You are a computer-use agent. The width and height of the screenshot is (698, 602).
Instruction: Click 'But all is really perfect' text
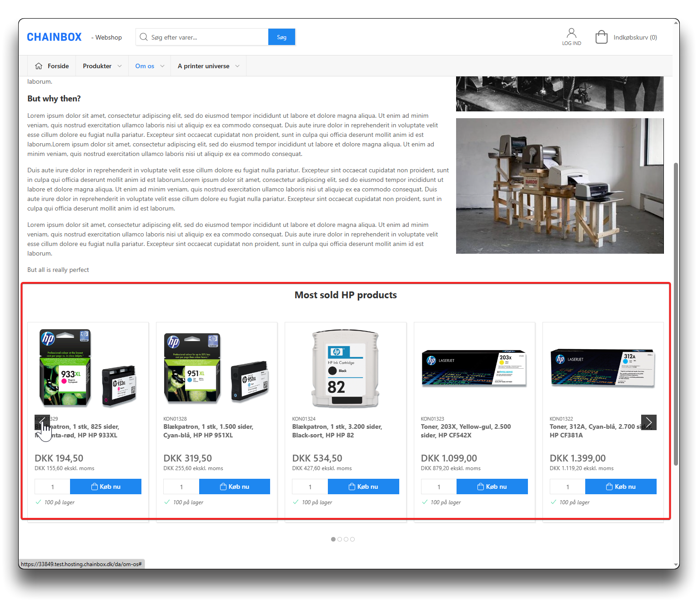pyautogui.click(x=58, y=270)
